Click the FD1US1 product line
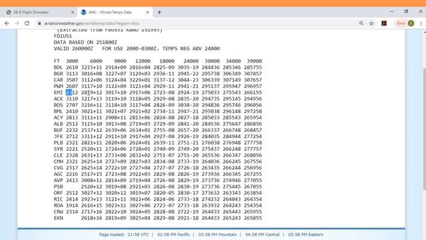This screenshot has width=426, height=240. point(63,36)
